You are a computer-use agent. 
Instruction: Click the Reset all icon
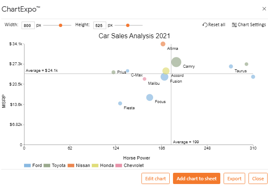pyautogui.click(x=205, y=25)
